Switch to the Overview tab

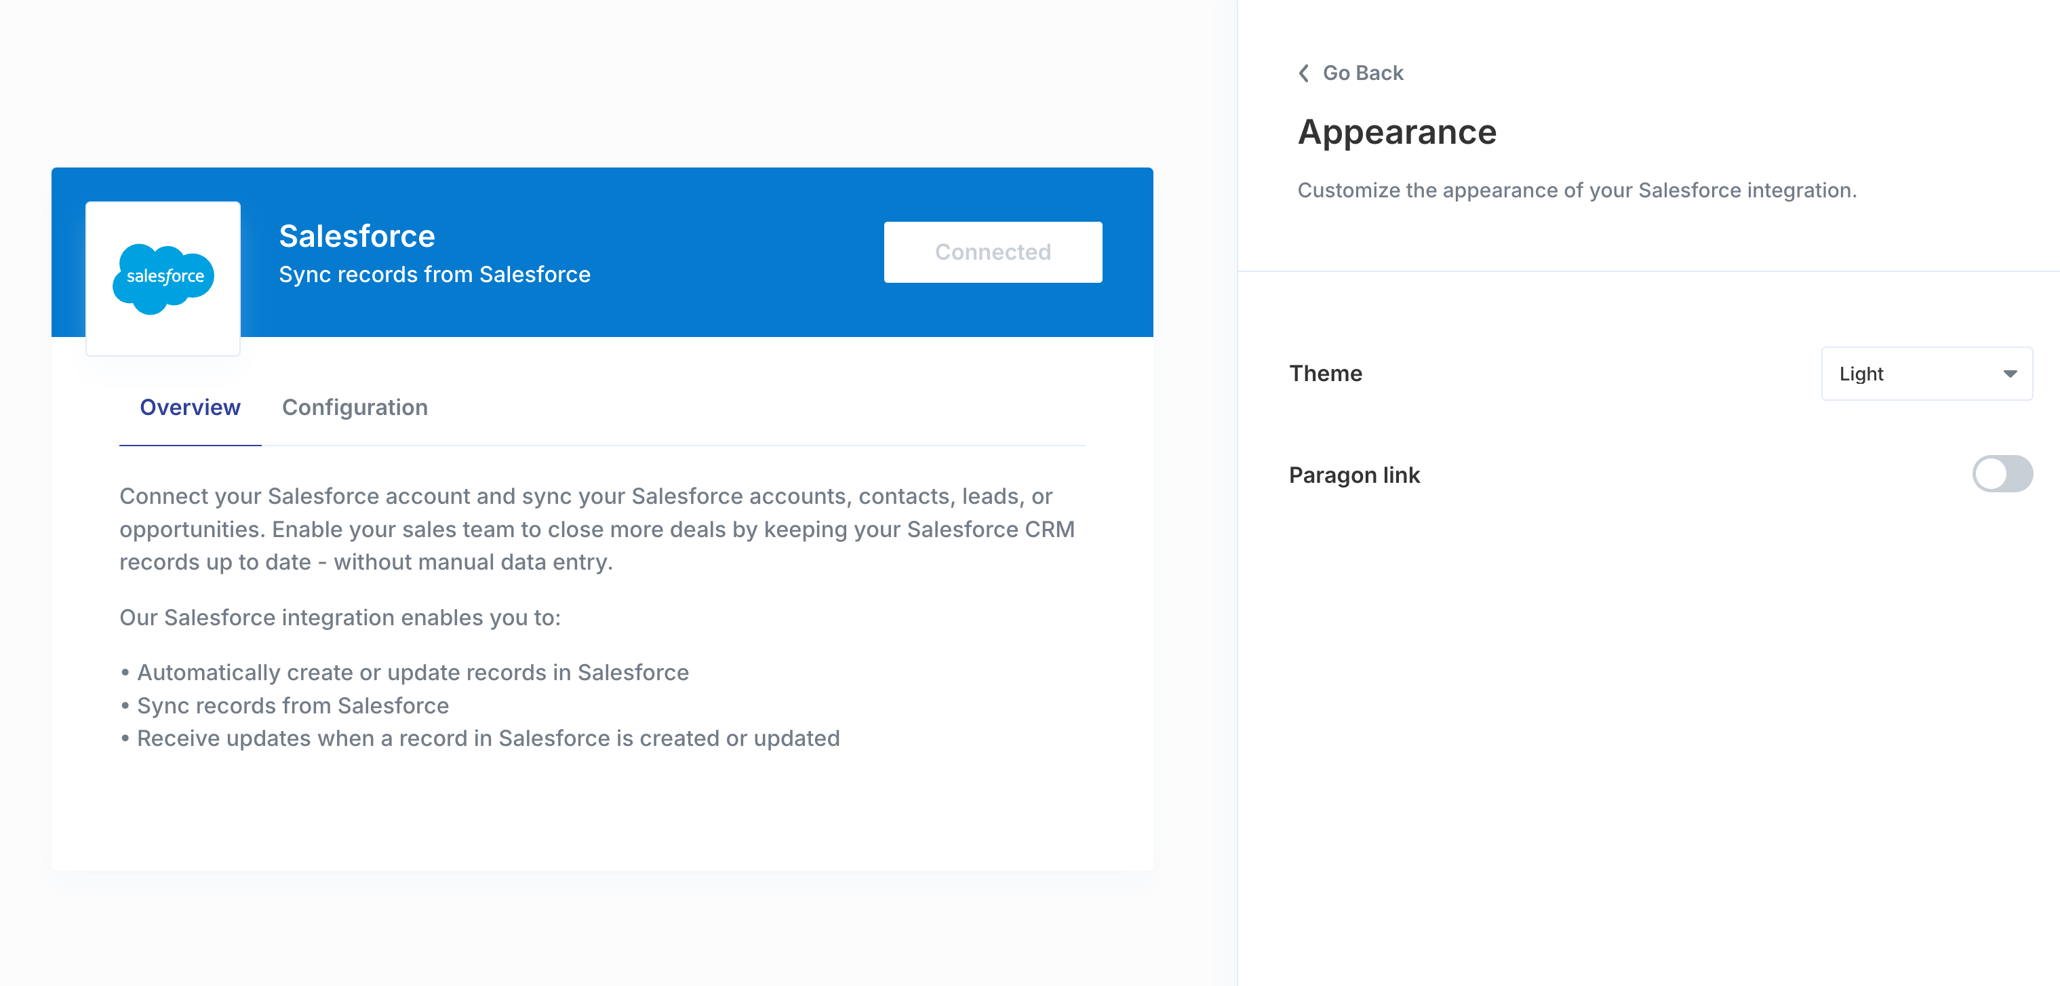pos(191,408)
